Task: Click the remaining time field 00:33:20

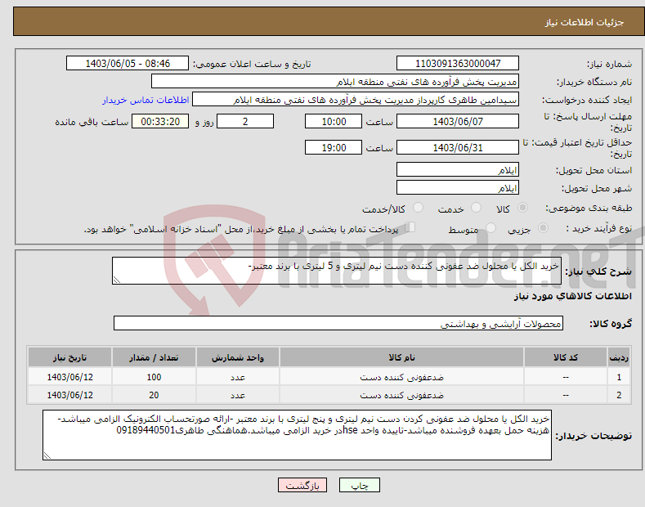Action: (x=160, y=121)
